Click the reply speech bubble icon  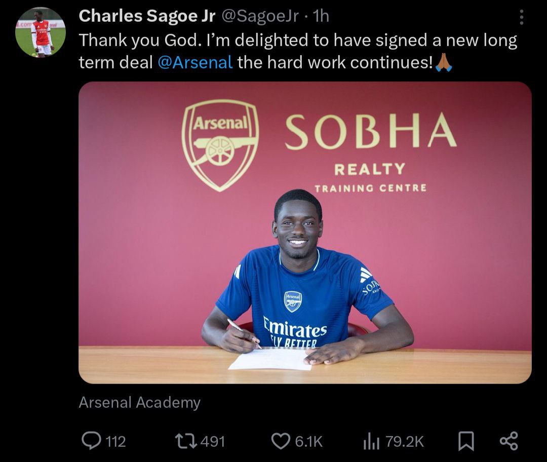91,441
